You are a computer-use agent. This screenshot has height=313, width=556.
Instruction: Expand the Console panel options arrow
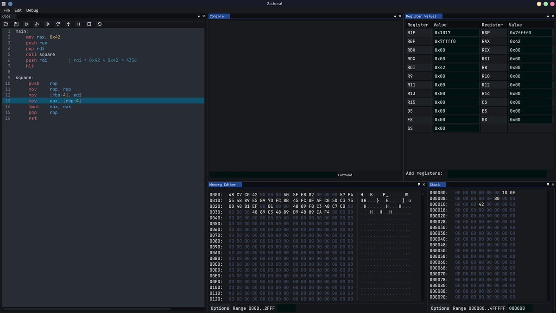(395, 16)
